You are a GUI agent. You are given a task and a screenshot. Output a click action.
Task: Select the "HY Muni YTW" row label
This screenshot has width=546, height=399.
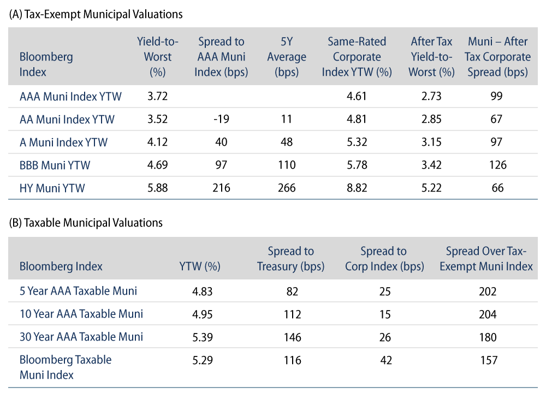52,188
